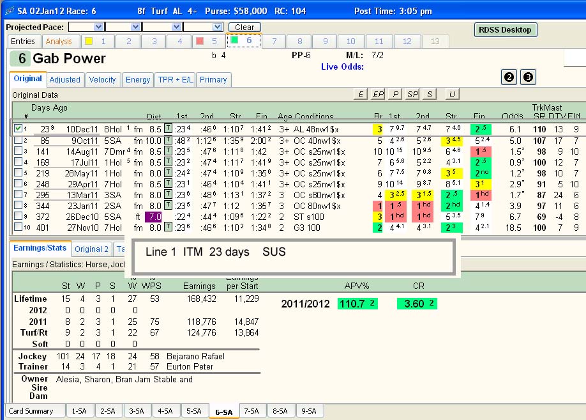The image size is (586, 420).
Task: Check pace line 9 from 26Dec10
Action: [18, 216]
